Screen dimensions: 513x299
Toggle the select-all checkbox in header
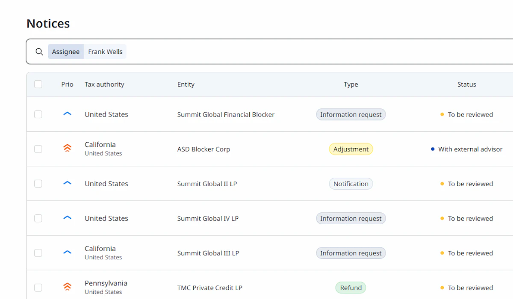38,84
